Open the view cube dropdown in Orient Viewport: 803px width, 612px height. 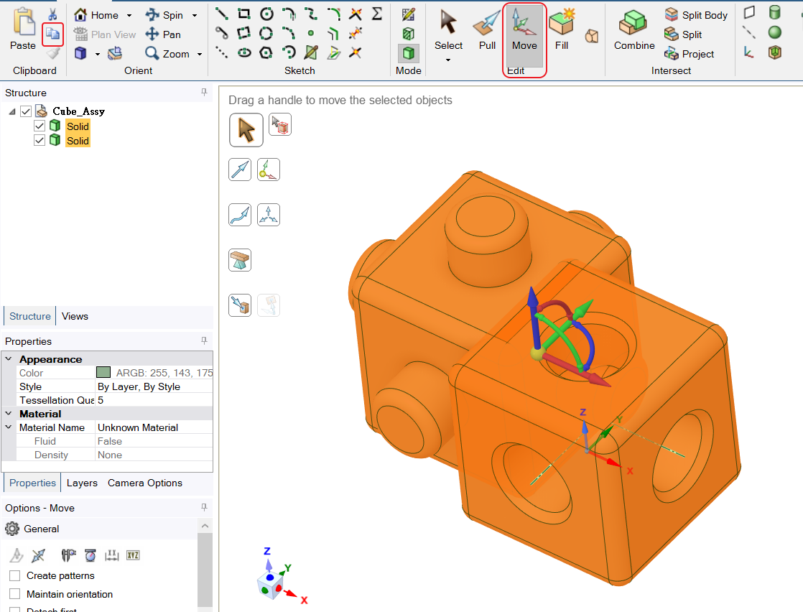[x=97, y=54]
